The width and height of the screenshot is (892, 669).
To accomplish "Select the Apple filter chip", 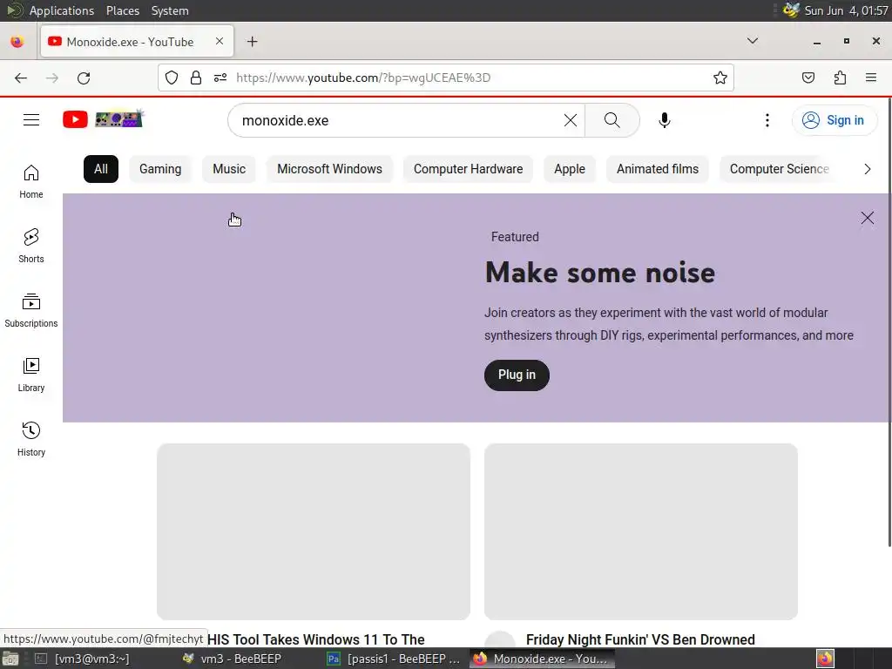I will coord(570,169).
